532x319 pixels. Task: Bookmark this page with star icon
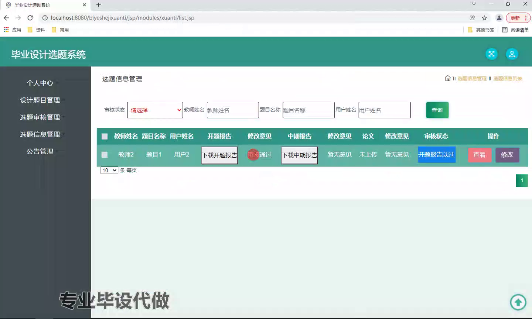[x=484, y=18]
